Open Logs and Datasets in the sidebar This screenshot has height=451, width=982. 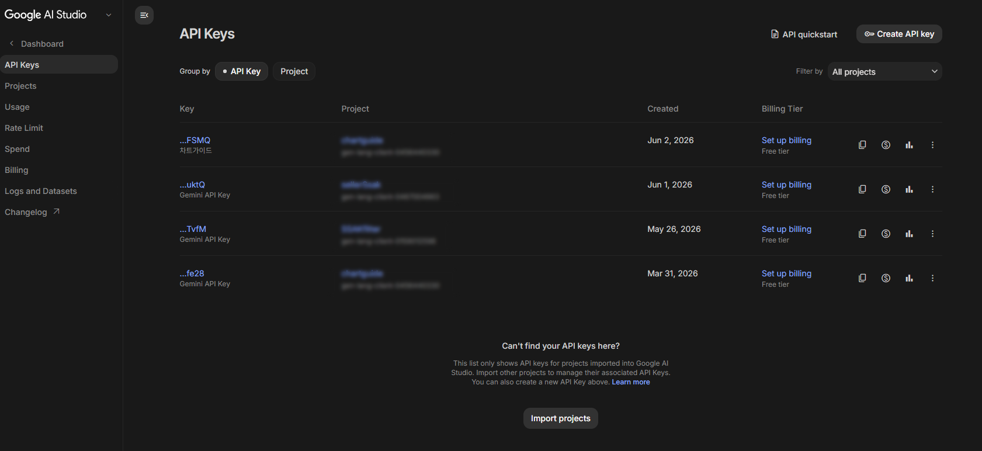point(41,191)
